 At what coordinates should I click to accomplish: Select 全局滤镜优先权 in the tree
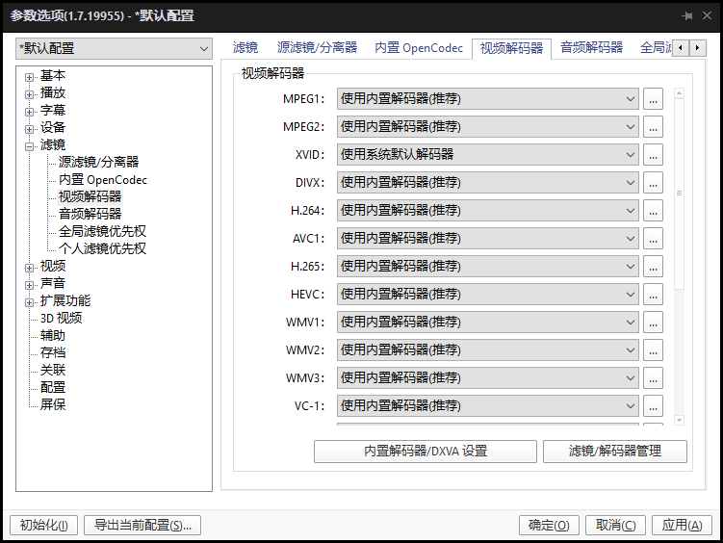point(102,231)
